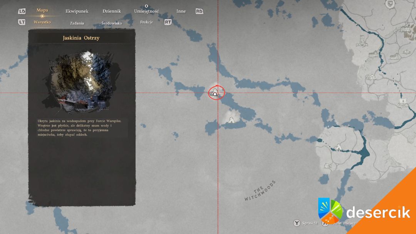Click the shield crest marker on map
Viewport: 416px width, 234px height.
click(x=391, y=4)
